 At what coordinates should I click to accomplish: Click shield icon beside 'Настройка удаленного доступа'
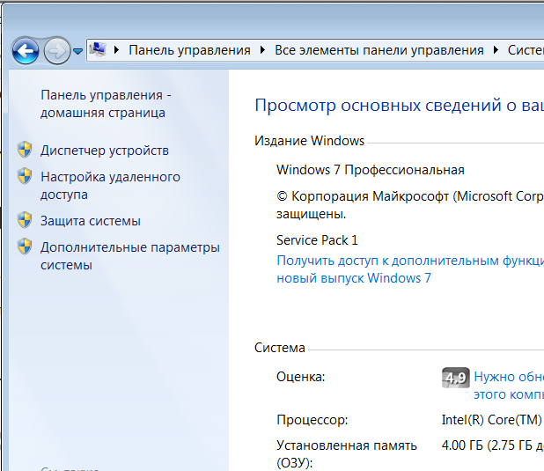click(26, 177)
